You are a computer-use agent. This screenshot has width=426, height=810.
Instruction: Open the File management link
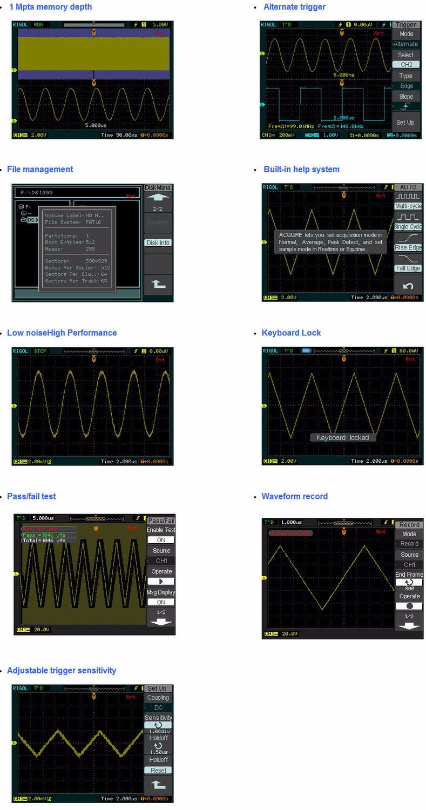pos(40,170)
